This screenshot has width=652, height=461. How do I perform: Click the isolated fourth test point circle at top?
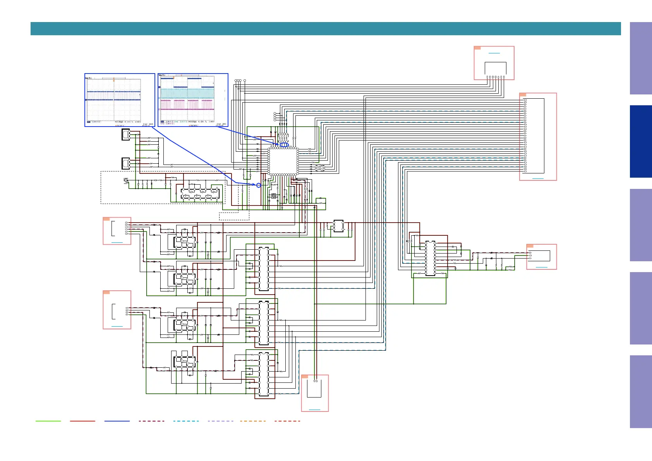coord(245,81)
